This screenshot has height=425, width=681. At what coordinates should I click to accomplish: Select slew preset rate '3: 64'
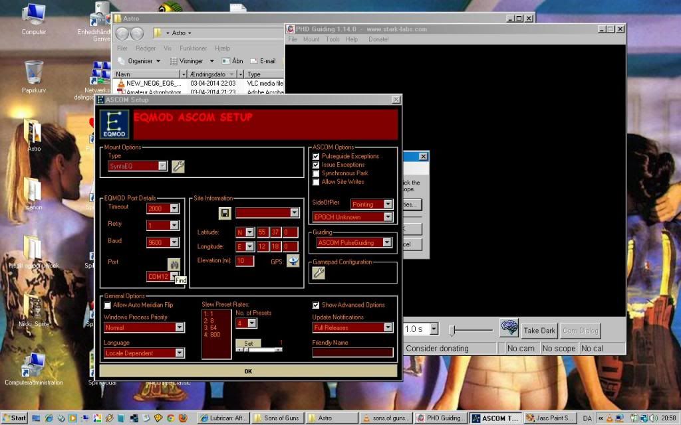[210, 327]
